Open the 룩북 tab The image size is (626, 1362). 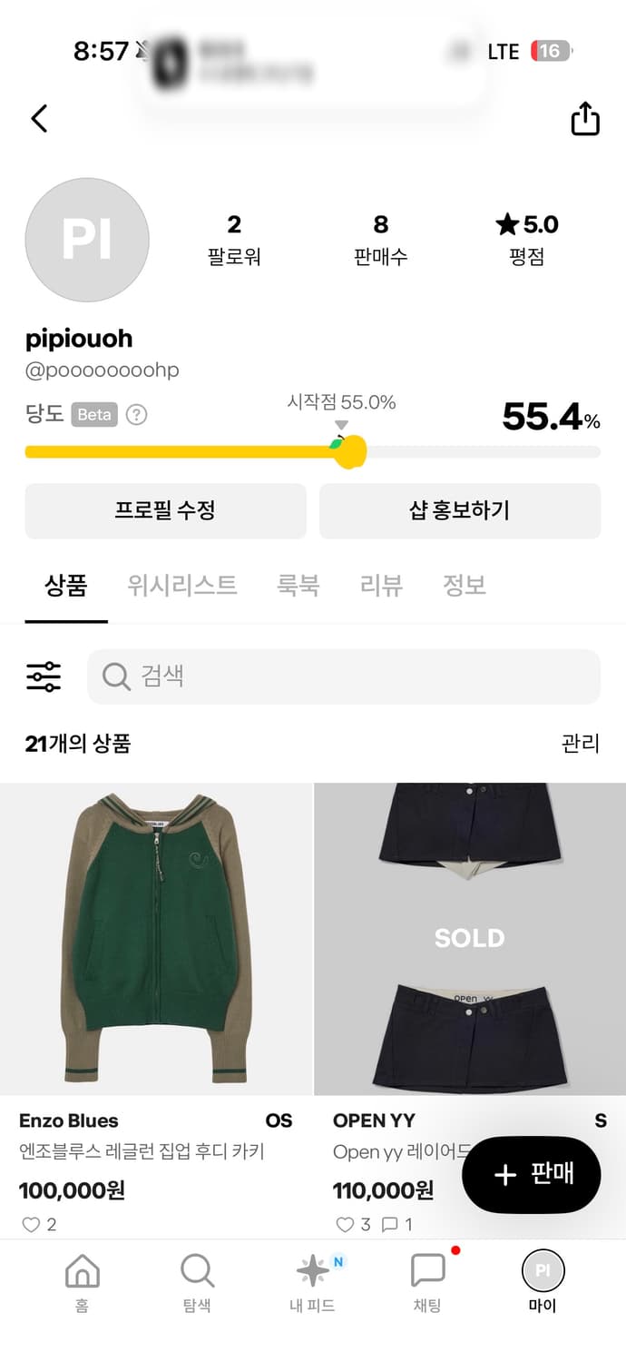298,586
